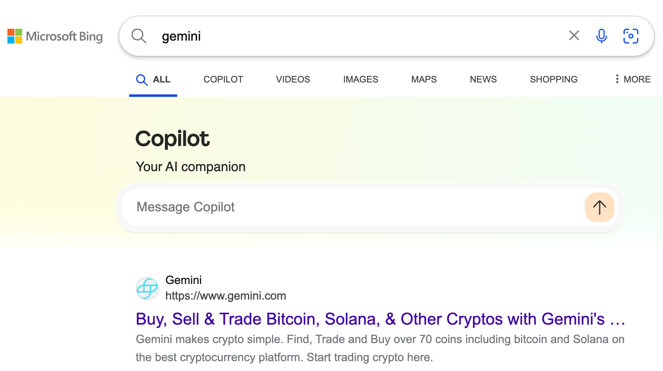Click the three-dot icon next to MORE
Image resolution: width=663 pixels, height=371 pixels.
(x=617, y=79)
